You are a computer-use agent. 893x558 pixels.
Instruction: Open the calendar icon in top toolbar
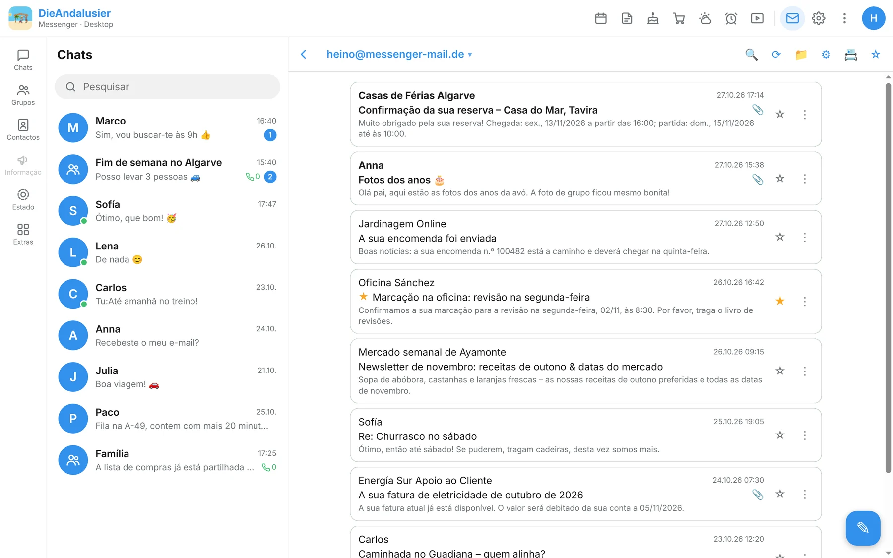601,18
